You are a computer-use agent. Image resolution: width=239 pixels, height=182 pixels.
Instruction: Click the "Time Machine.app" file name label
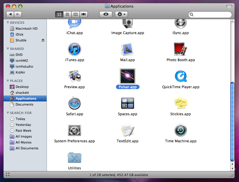pyautogui.click(x=181, y=141)
